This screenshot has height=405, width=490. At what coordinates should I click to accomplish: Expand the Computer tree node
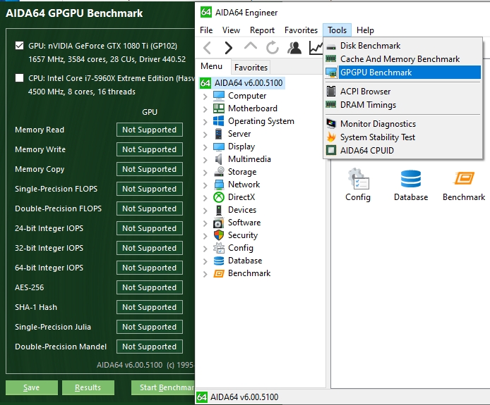click(205, 96)
